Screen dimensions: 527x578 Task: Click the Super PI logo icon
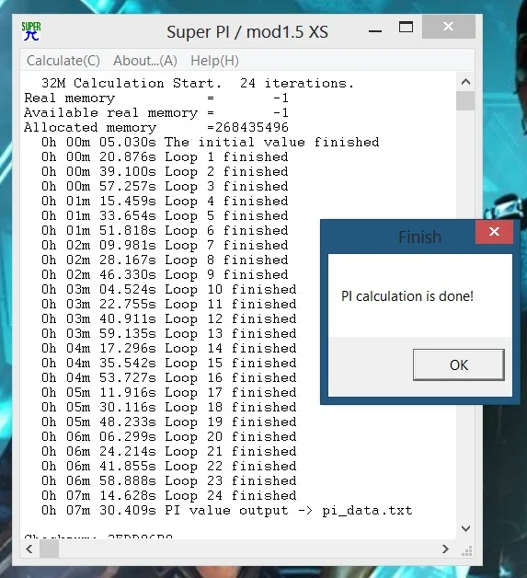tap(31, 31)
